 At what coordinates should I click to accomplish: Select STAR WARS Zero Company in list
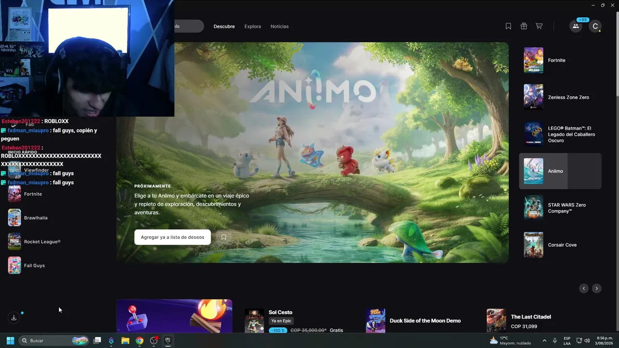point(560,208)
